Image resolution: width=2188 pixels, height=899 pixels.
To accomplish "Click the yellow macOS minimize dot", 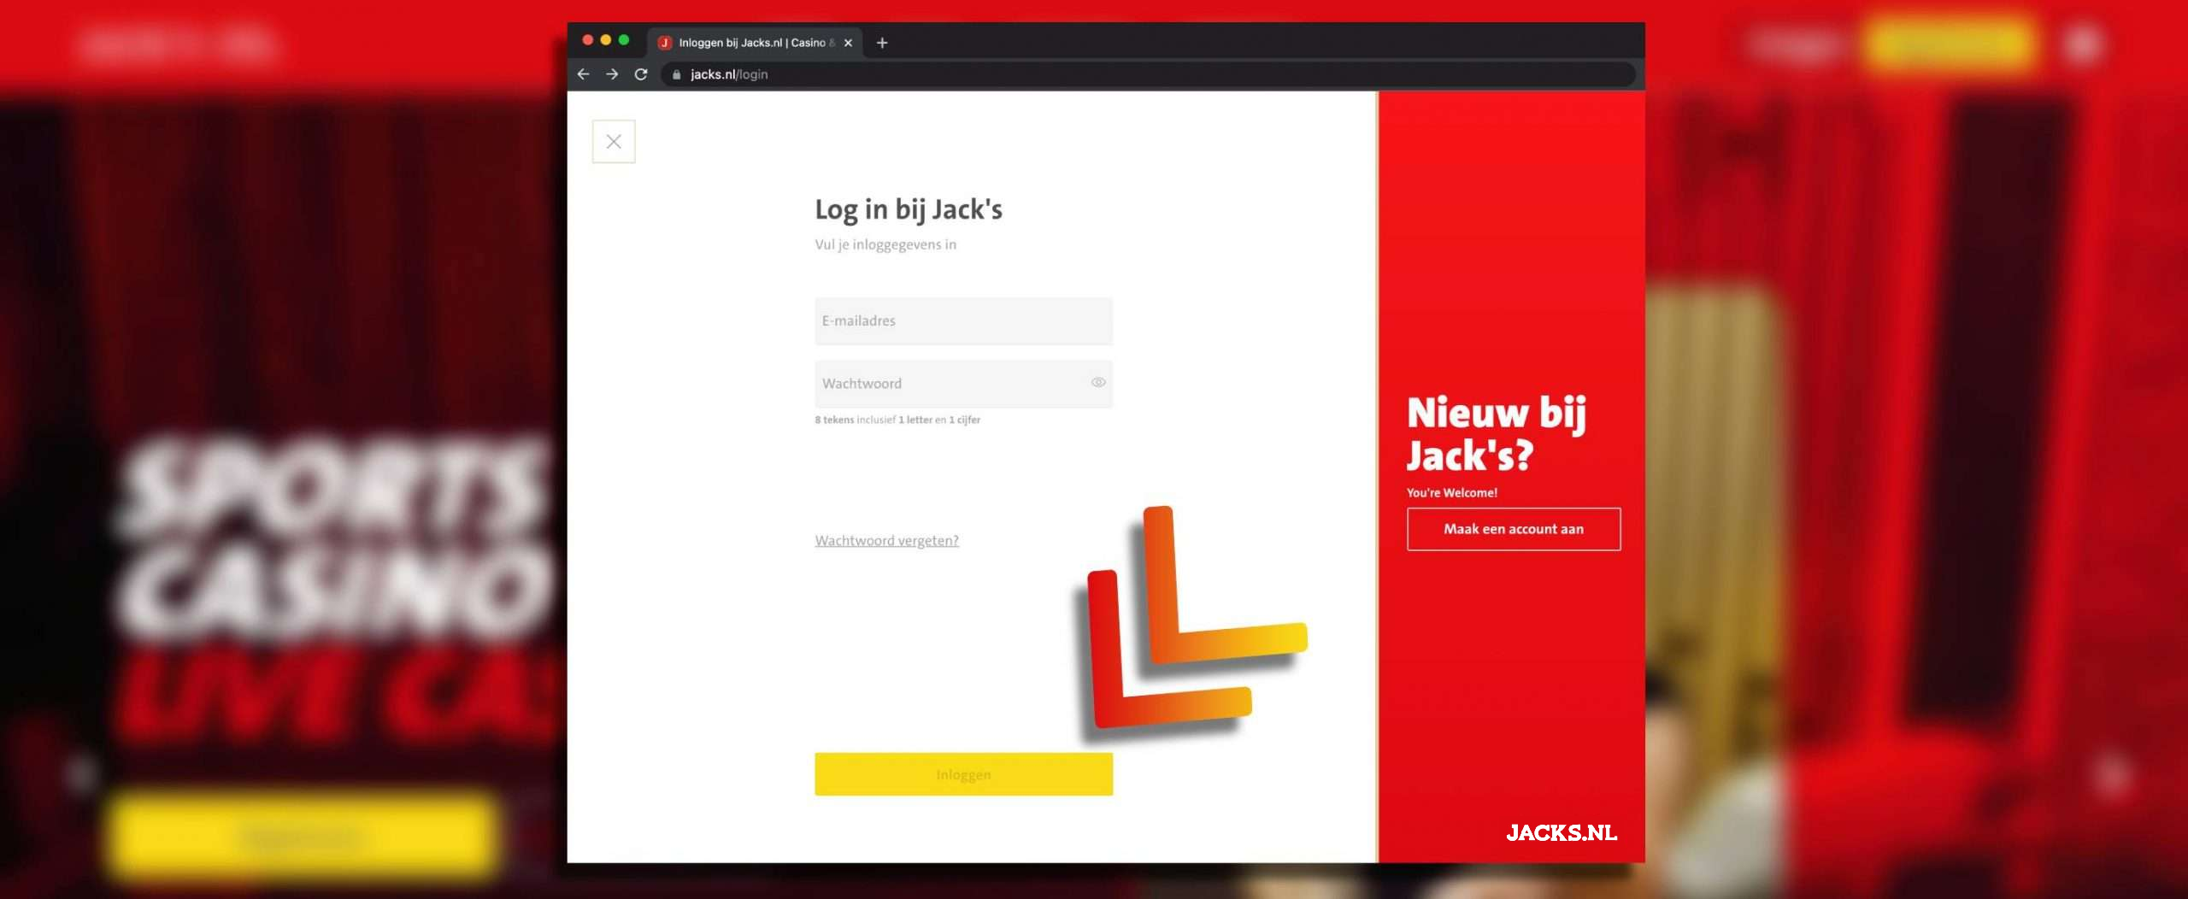I will pyautogui.click(x=606, y=40).
